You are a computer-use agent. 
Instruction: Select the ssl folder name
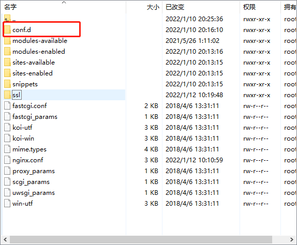[x=17, y=95]
